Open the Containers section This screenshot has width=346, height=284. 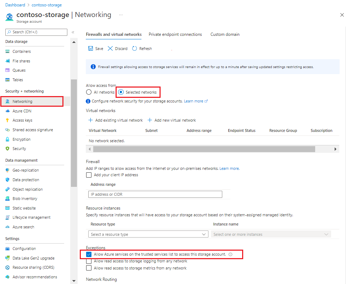(x=22, y=51)
